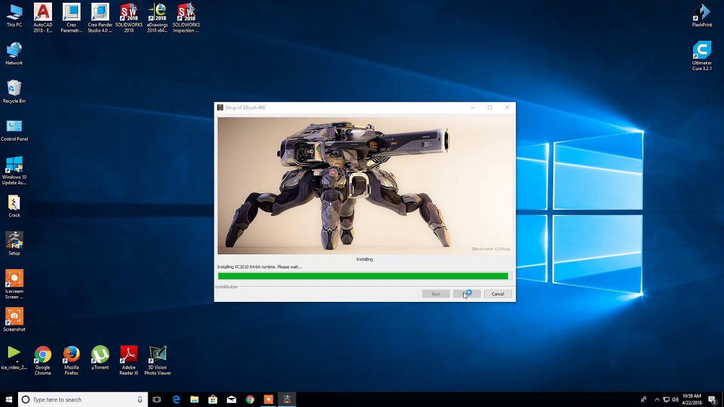724x407 pixels.
Task: Select the Mozilla Firefox desktop shortcut
Action: coord(71,361)
